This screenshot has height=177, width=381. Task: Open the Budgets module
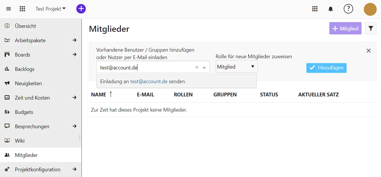tap(24, 112)
